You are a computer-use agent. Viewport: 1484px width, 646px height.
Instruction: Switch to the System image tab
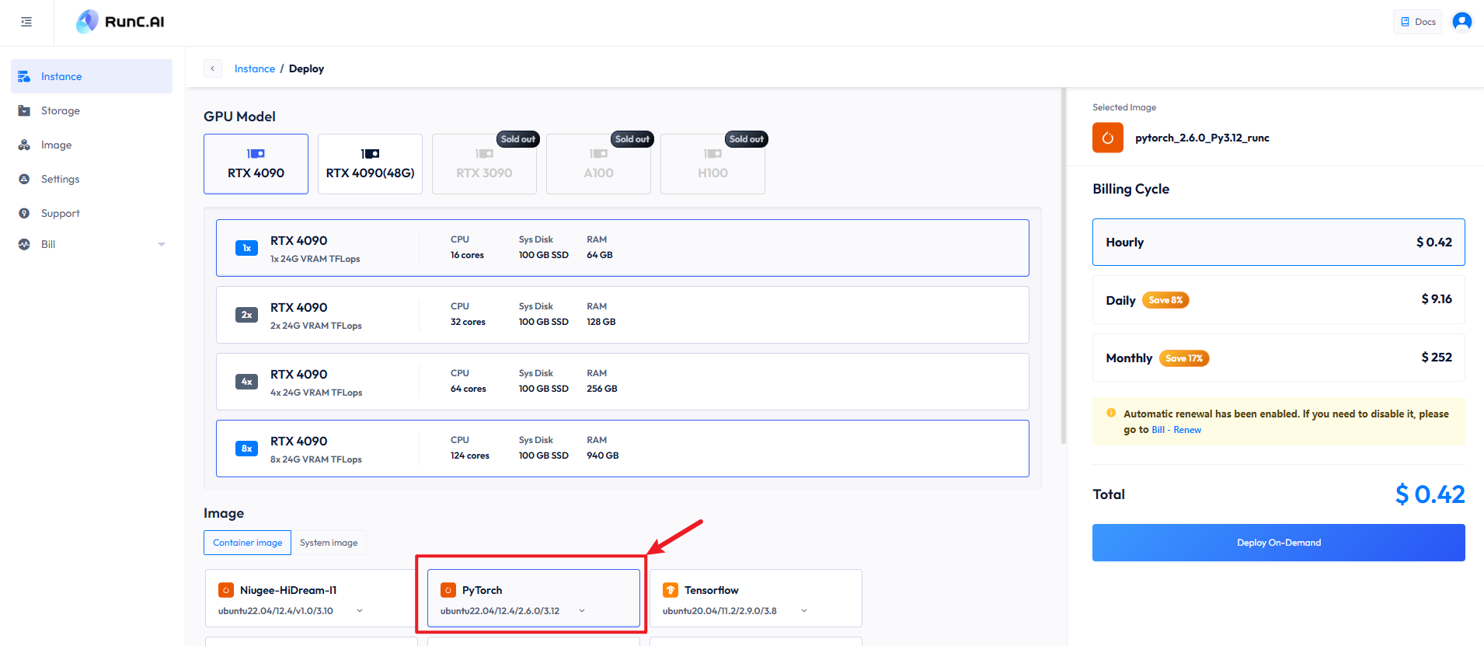[x=329, y=543]
